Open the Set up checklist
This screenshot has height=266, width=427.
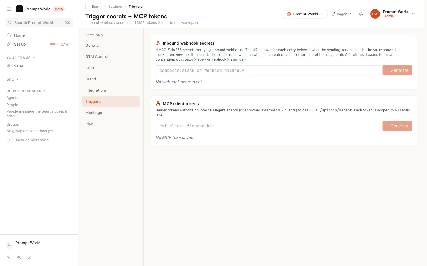pos(20,44)
